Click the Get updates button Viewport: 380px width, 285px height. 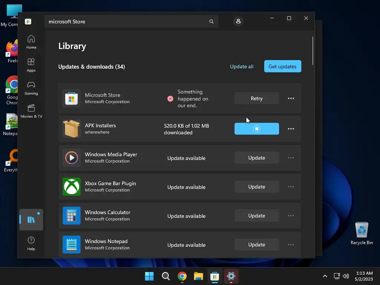282,66
